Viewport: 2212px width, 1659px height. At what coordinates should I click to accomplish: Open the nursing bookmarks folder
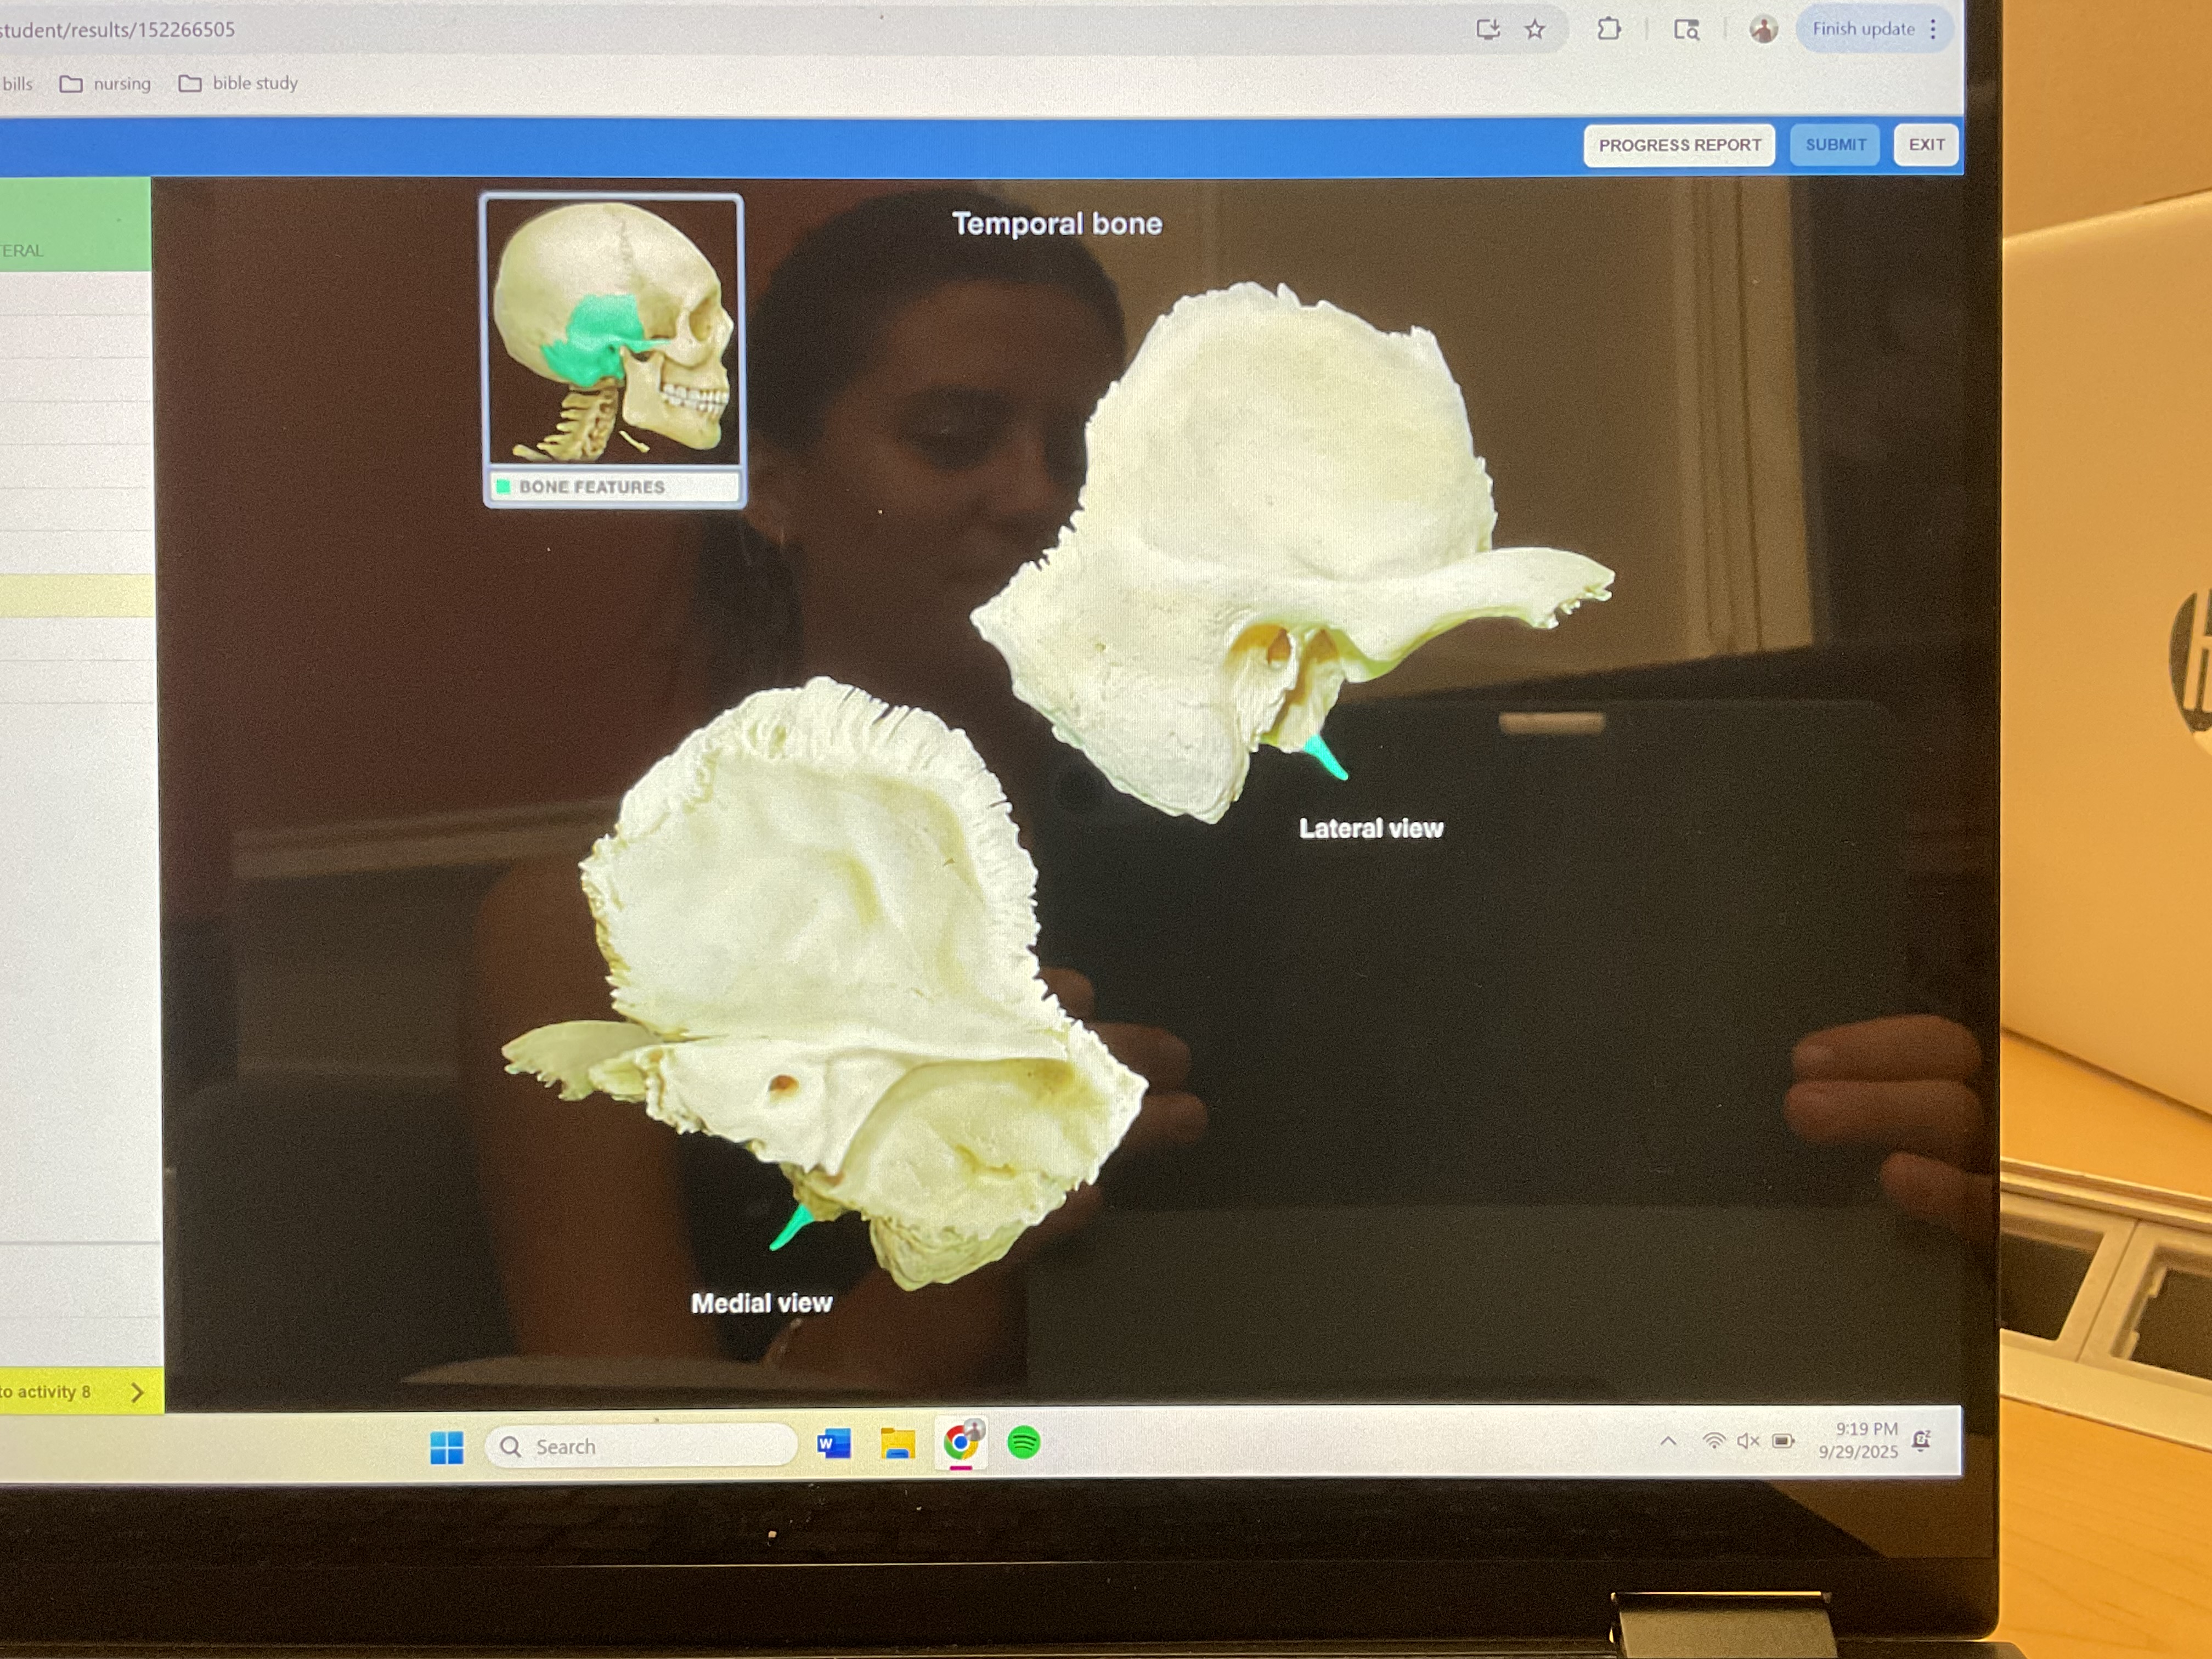click(x=106, y=84)
